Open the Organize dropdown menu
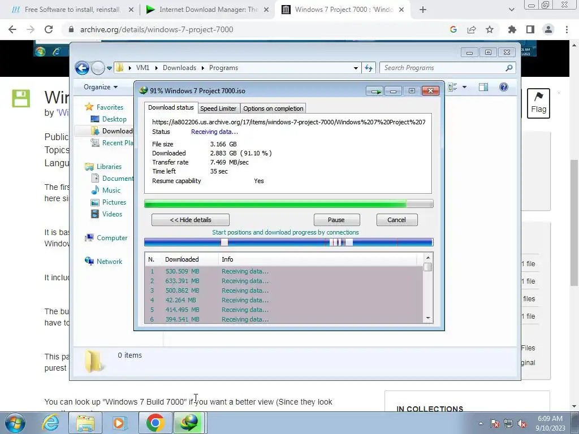Screen dimensions: 579x434 [101, 86]
